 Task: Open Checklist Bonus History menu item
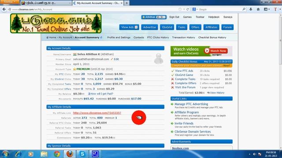[212, 37]
